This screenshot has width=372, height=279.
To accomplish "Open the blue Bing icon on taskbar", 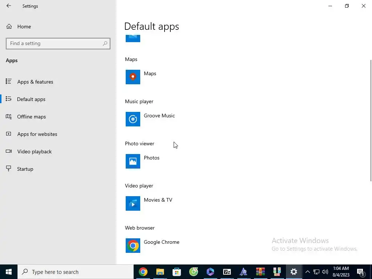I will pyautogui.click(x=210, y=272).
